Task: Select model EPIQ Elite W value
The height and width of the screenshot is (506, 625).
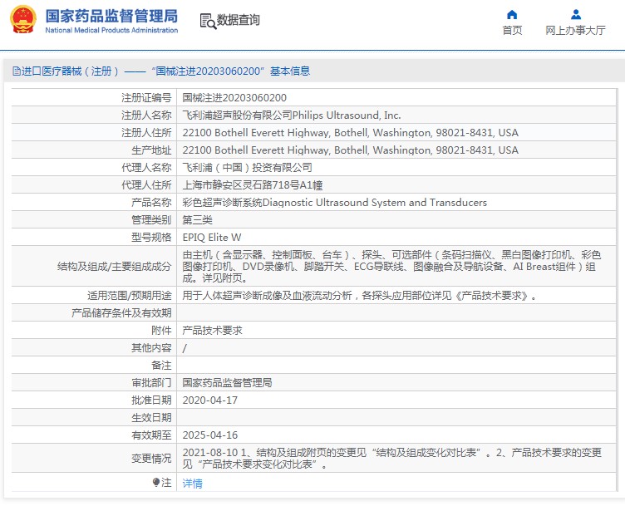Action: (x=212, y=238)
